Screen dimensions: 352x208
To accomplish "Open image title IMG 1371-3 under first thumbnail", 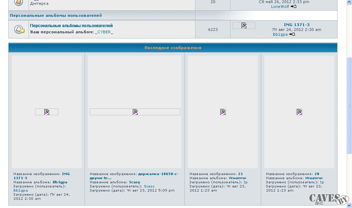I will [42, 176].
